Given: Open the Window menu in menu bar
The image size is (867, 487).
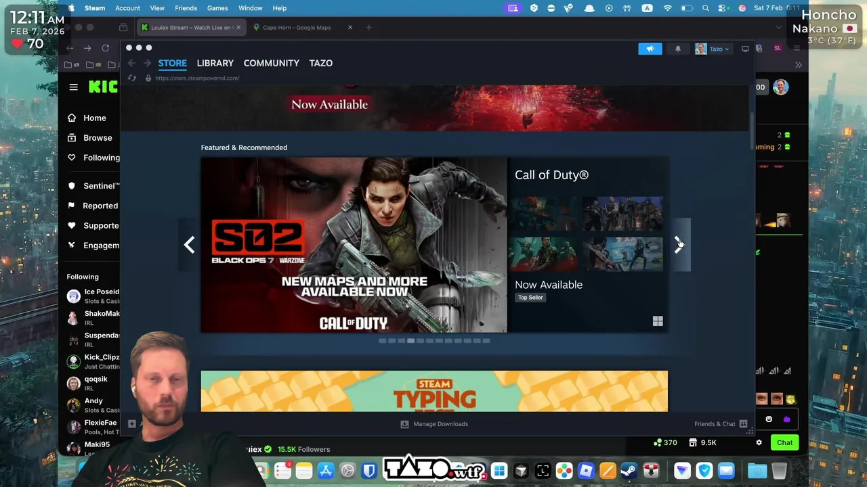Looking at the screenshot, I should tap(251, 8).
